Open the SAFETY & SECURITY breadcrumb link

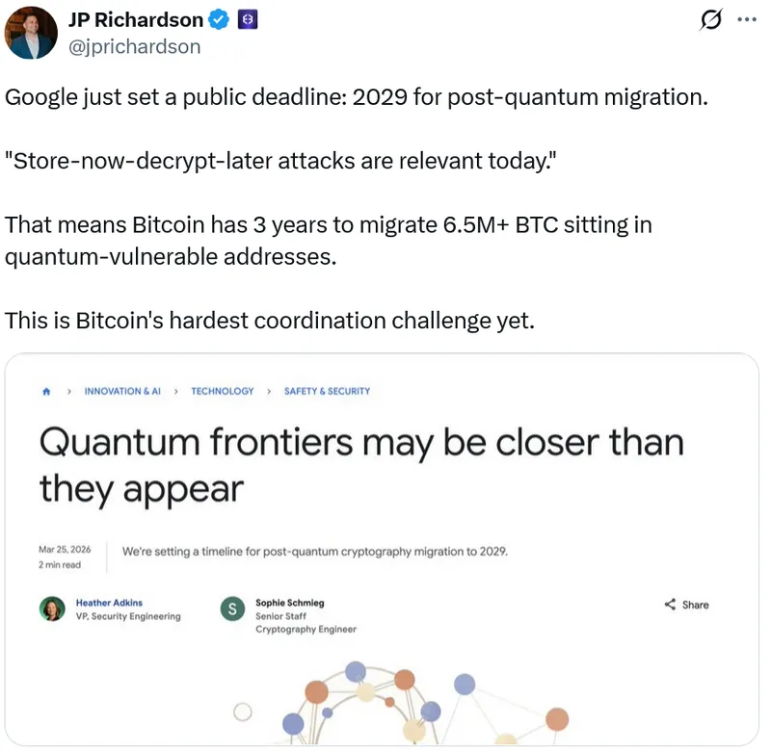327,392
